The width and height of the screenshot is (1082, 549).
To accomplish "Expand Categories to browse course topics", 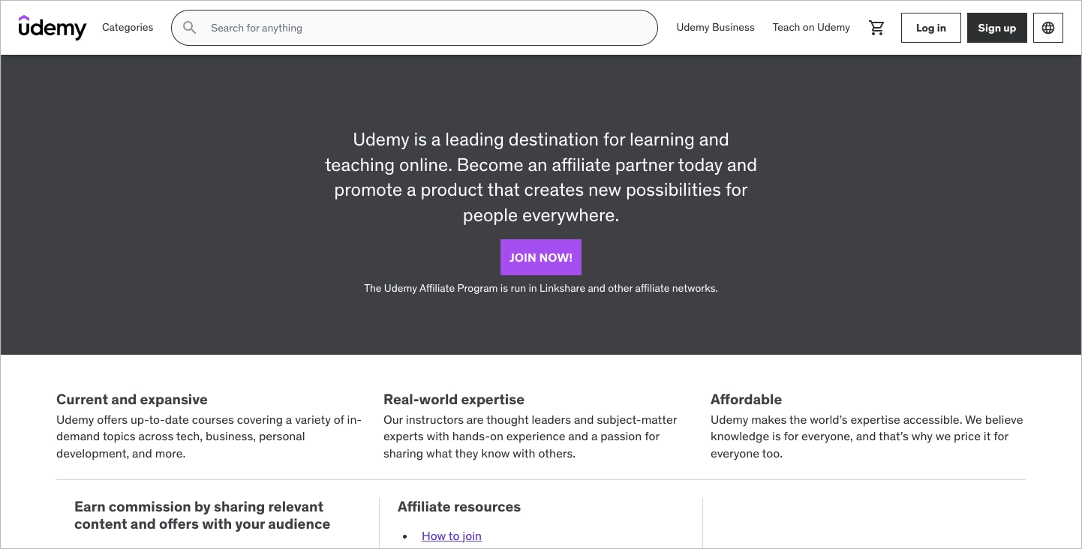I will (x=127, y=27).
